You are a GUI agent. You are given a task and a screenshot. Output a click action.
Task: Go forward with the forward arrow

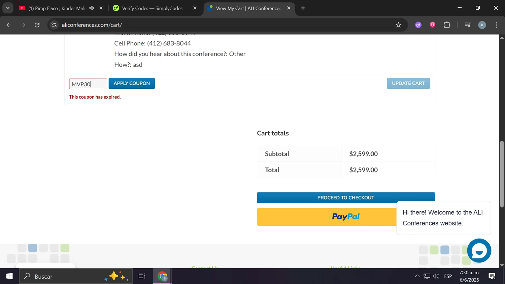tap(23, 25)
